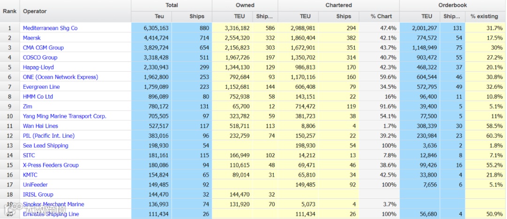This screenshot has width=507, height=219.
Task: Select % existing cell 60.3%
Action: coord(486,136)
